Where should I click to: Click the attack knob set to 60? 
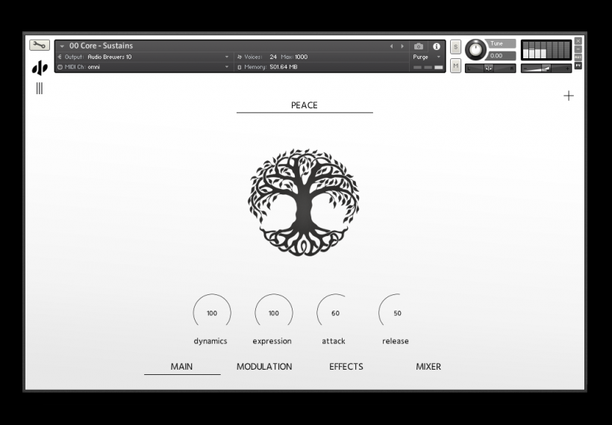click(x=335, y=313)
